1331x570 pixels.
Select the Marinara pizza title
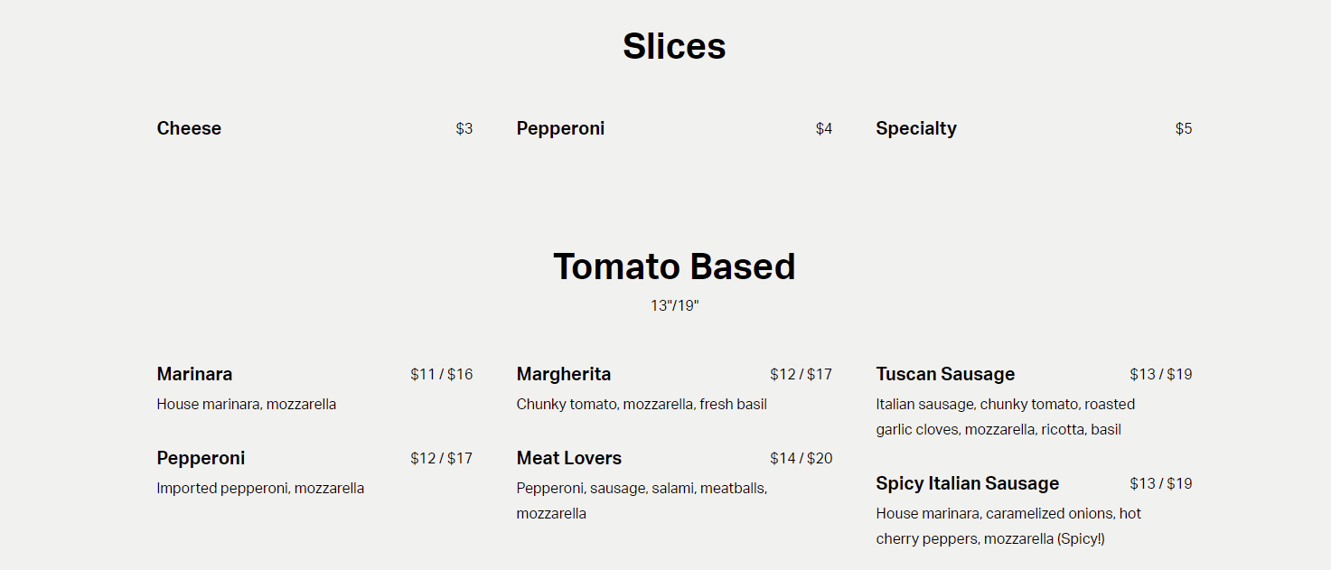coord(194,374)
